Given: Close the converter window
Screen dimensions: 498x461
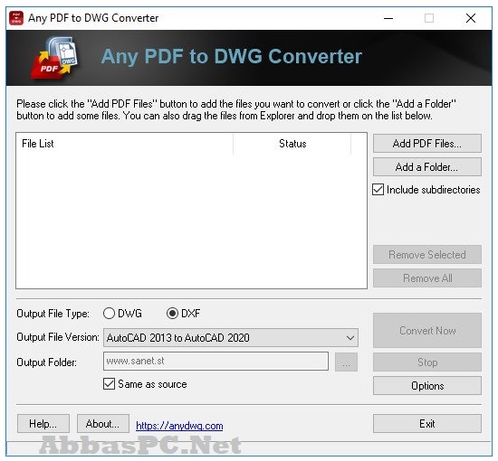Looking at the screenshot, I should click(x=470, y=18).
